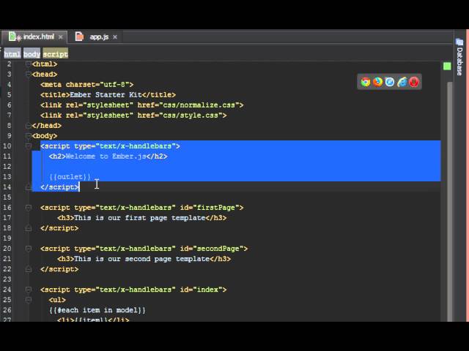Collapse secondPage script block on line 20
This screenshot has width=469, height=351.
click(28, 249)
